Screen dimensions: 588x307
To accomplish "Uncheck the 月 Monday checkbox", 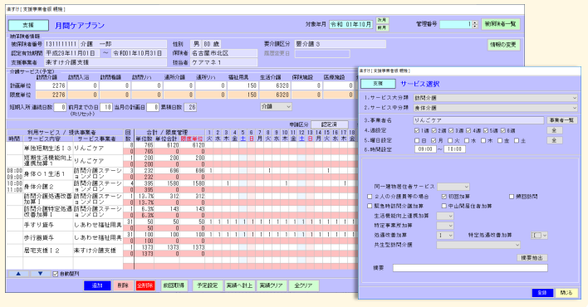I will 434,141.
